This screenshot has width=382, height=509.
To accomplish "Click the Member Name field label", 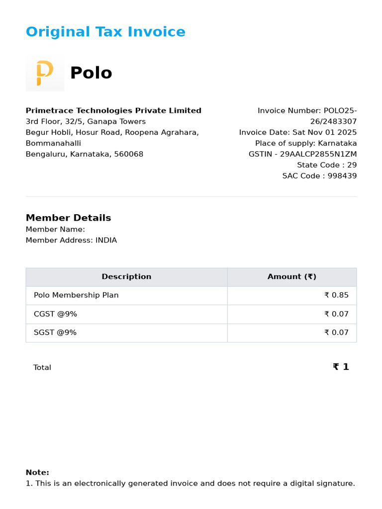I will 55,229.
